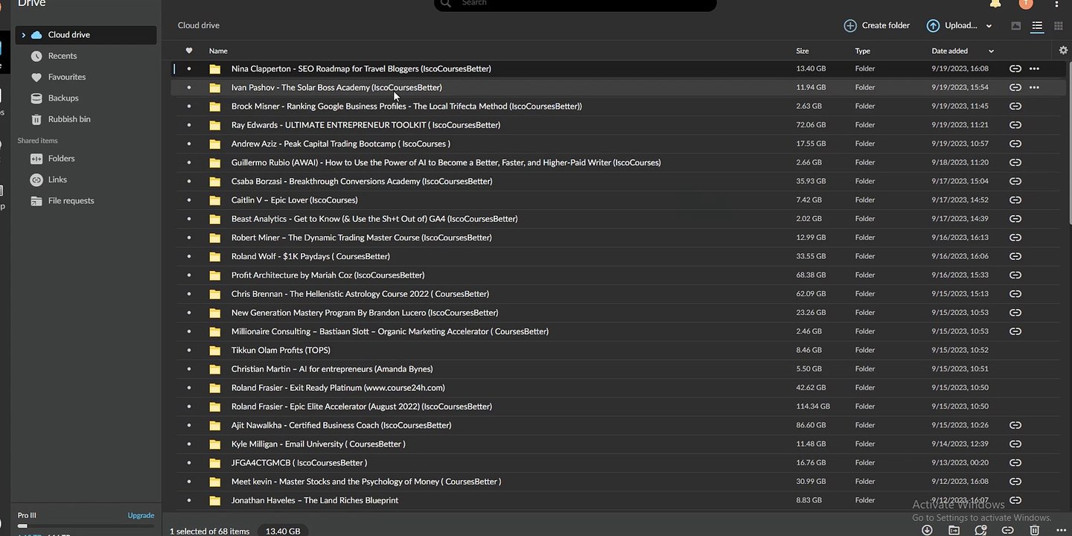Click the link icon on the Kyle Milligan row

coord(1015,444)
